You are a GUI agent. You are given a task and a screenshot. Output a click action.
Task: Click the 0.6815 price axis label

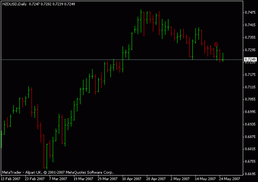point(250,149)
